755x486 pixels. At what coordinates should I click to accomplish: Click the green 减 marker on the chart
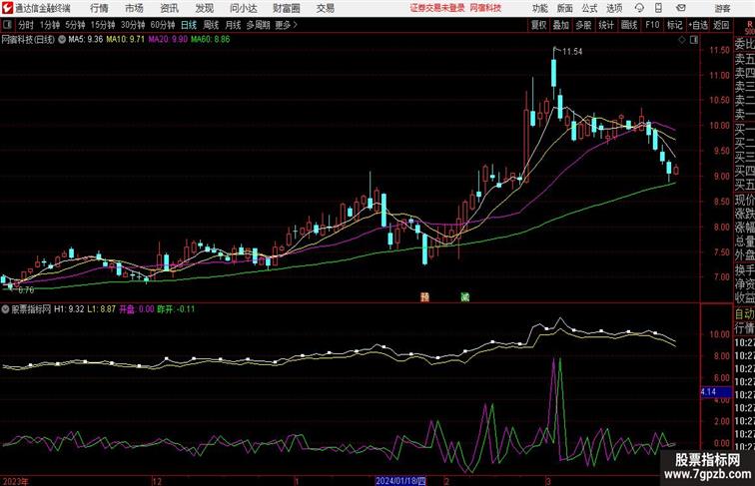tap(464, 297)
